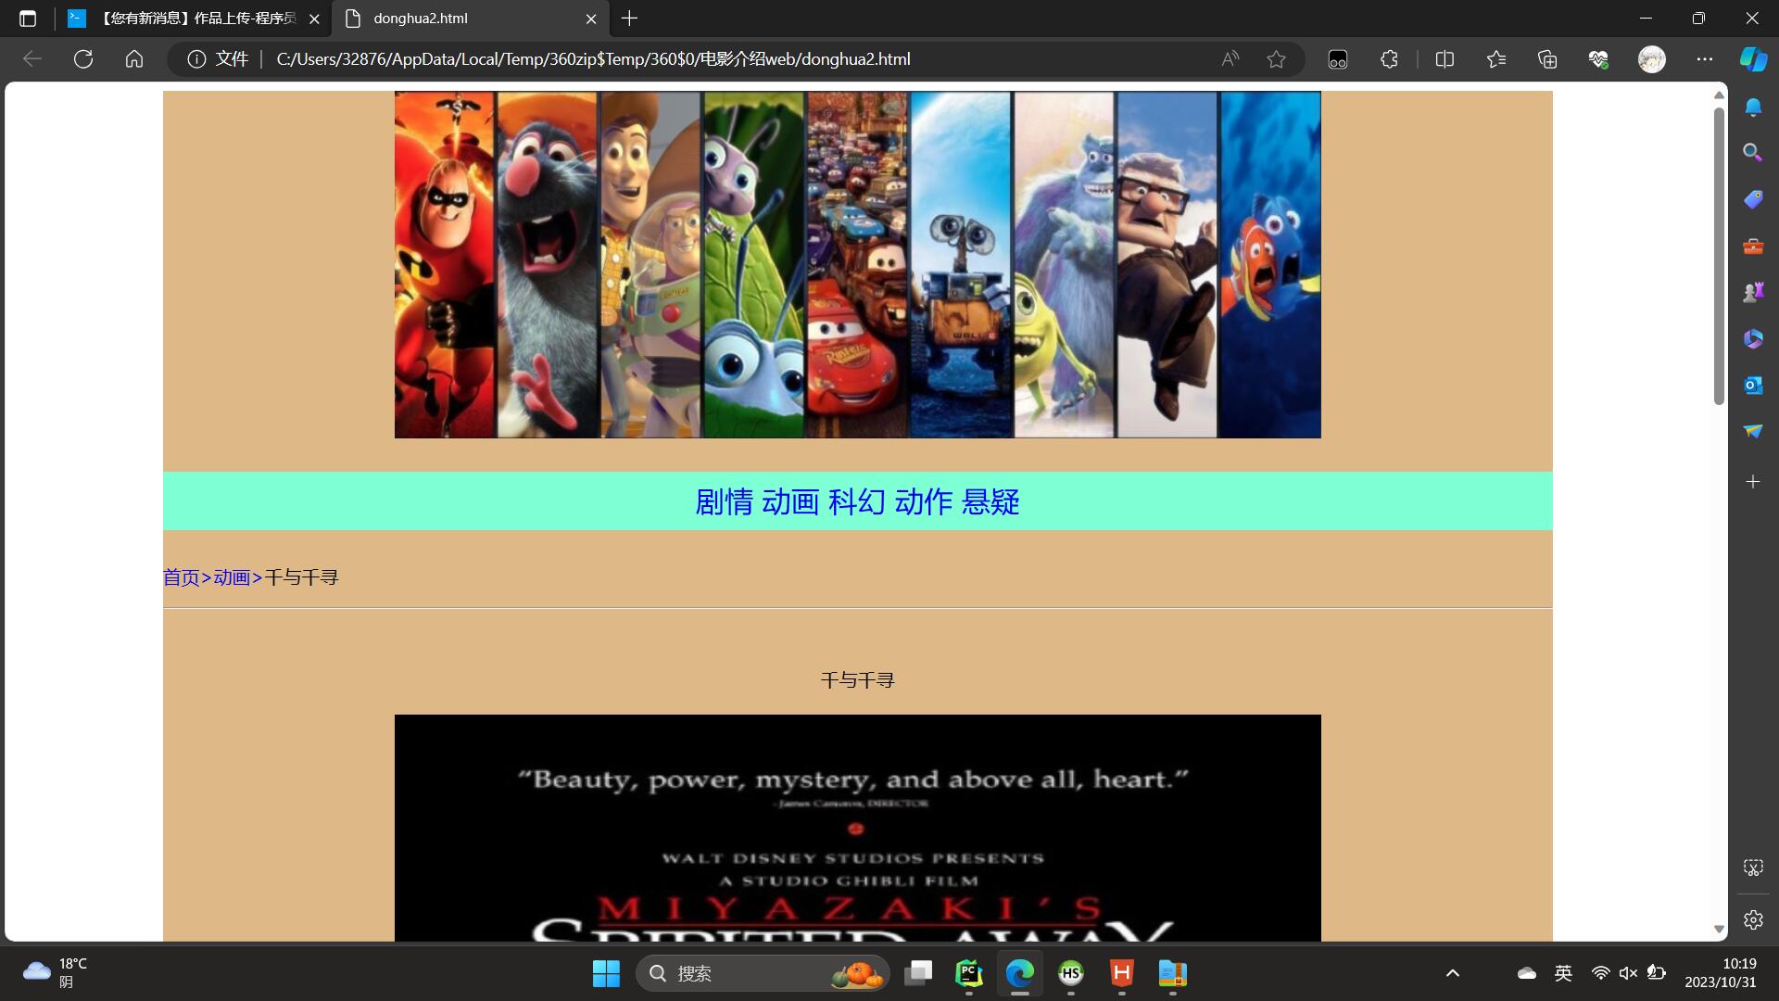Viewport: 1779px width, 1001px height.
Task: Open sidebar search magnifier
Action: tap(1753, 153)
